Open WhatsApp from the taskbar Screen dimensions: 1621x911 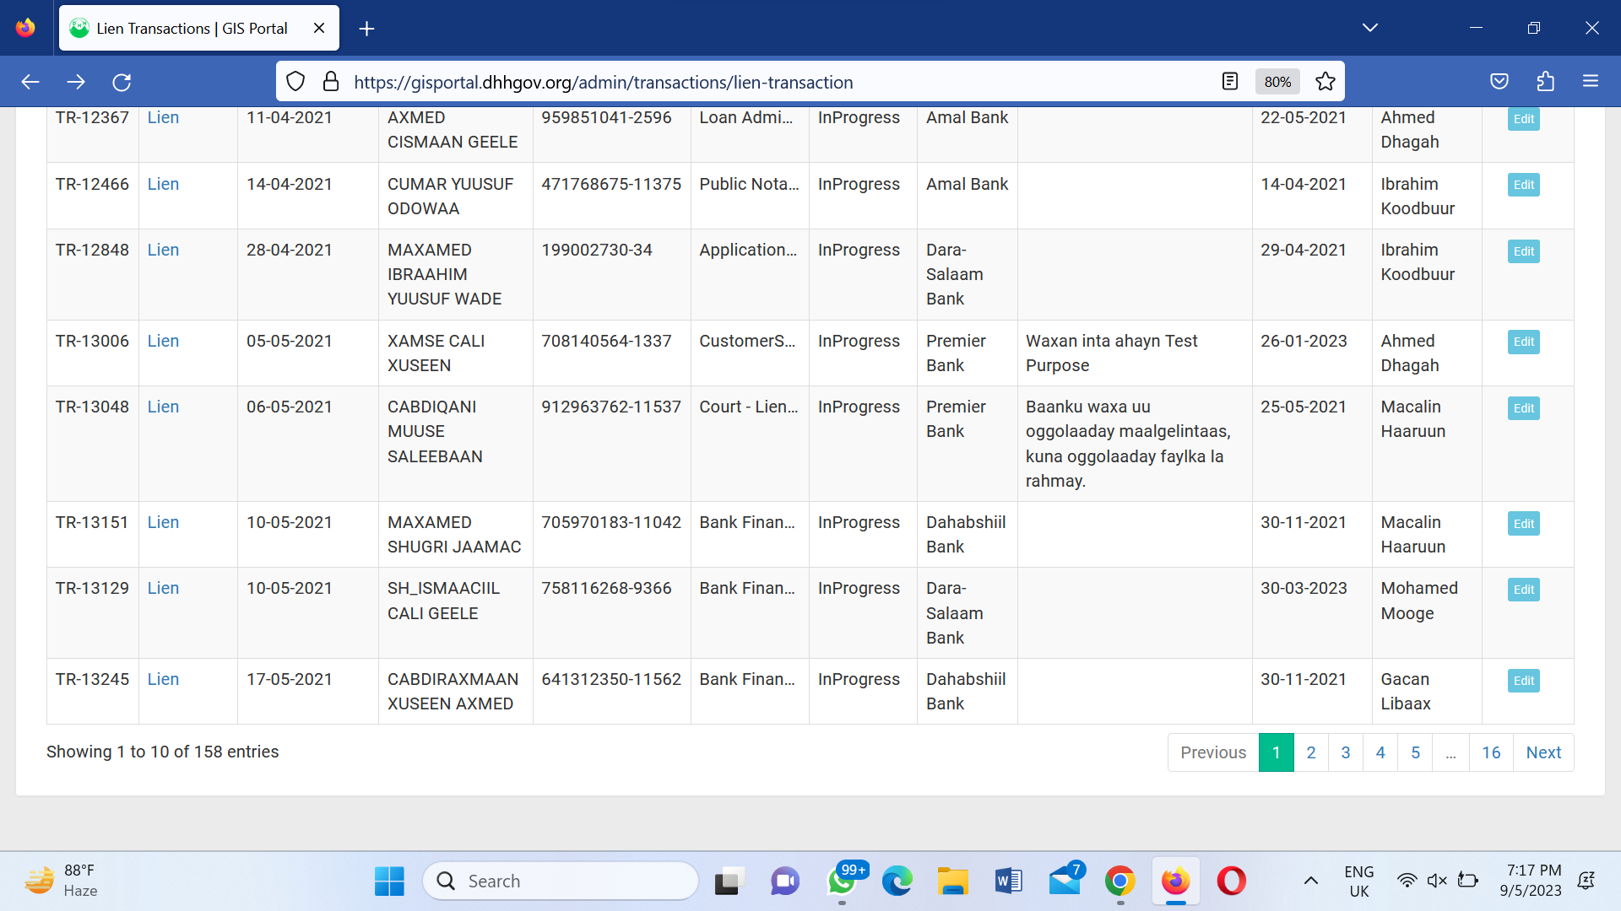pos(843,881)
